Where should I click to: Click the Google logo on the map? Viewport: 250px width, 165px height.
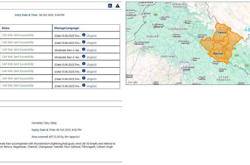coord(132,82)
